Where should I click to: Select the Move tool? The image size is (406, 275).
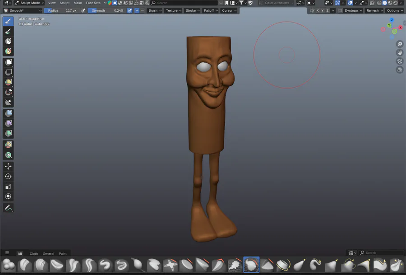point(8,166)
